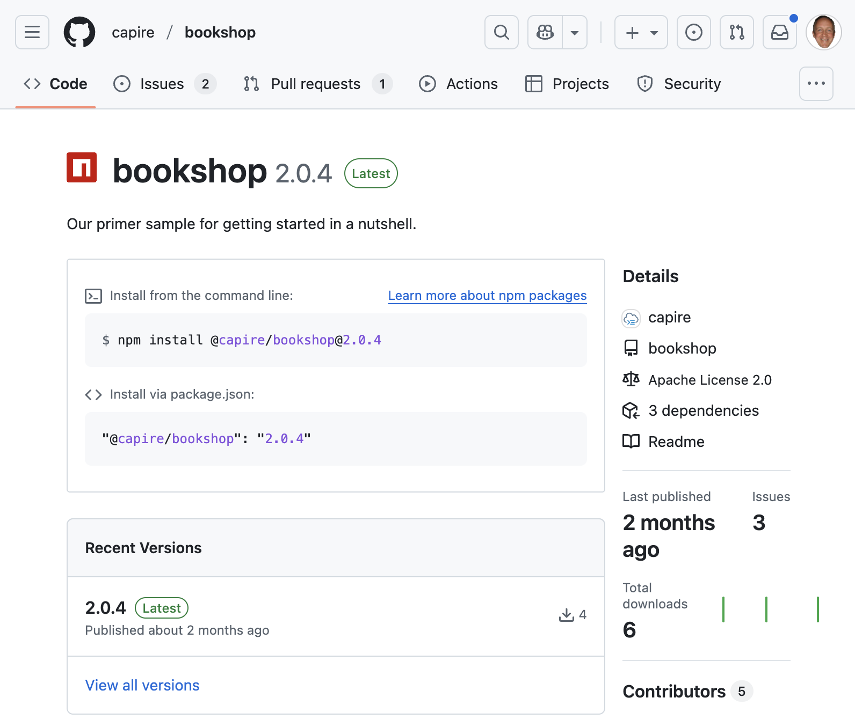Open the Readme link
Screen dimensions: 855x720
[676, 442]
